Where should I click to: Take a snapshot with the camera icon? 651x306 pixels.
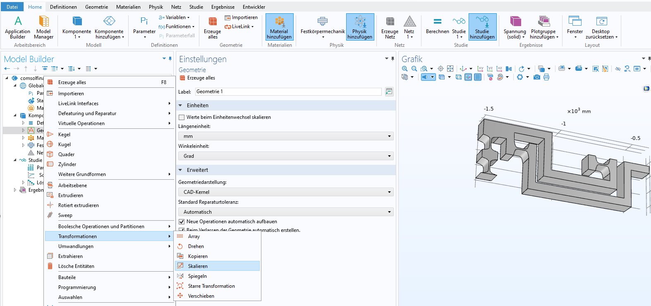(x=536, y=77)
